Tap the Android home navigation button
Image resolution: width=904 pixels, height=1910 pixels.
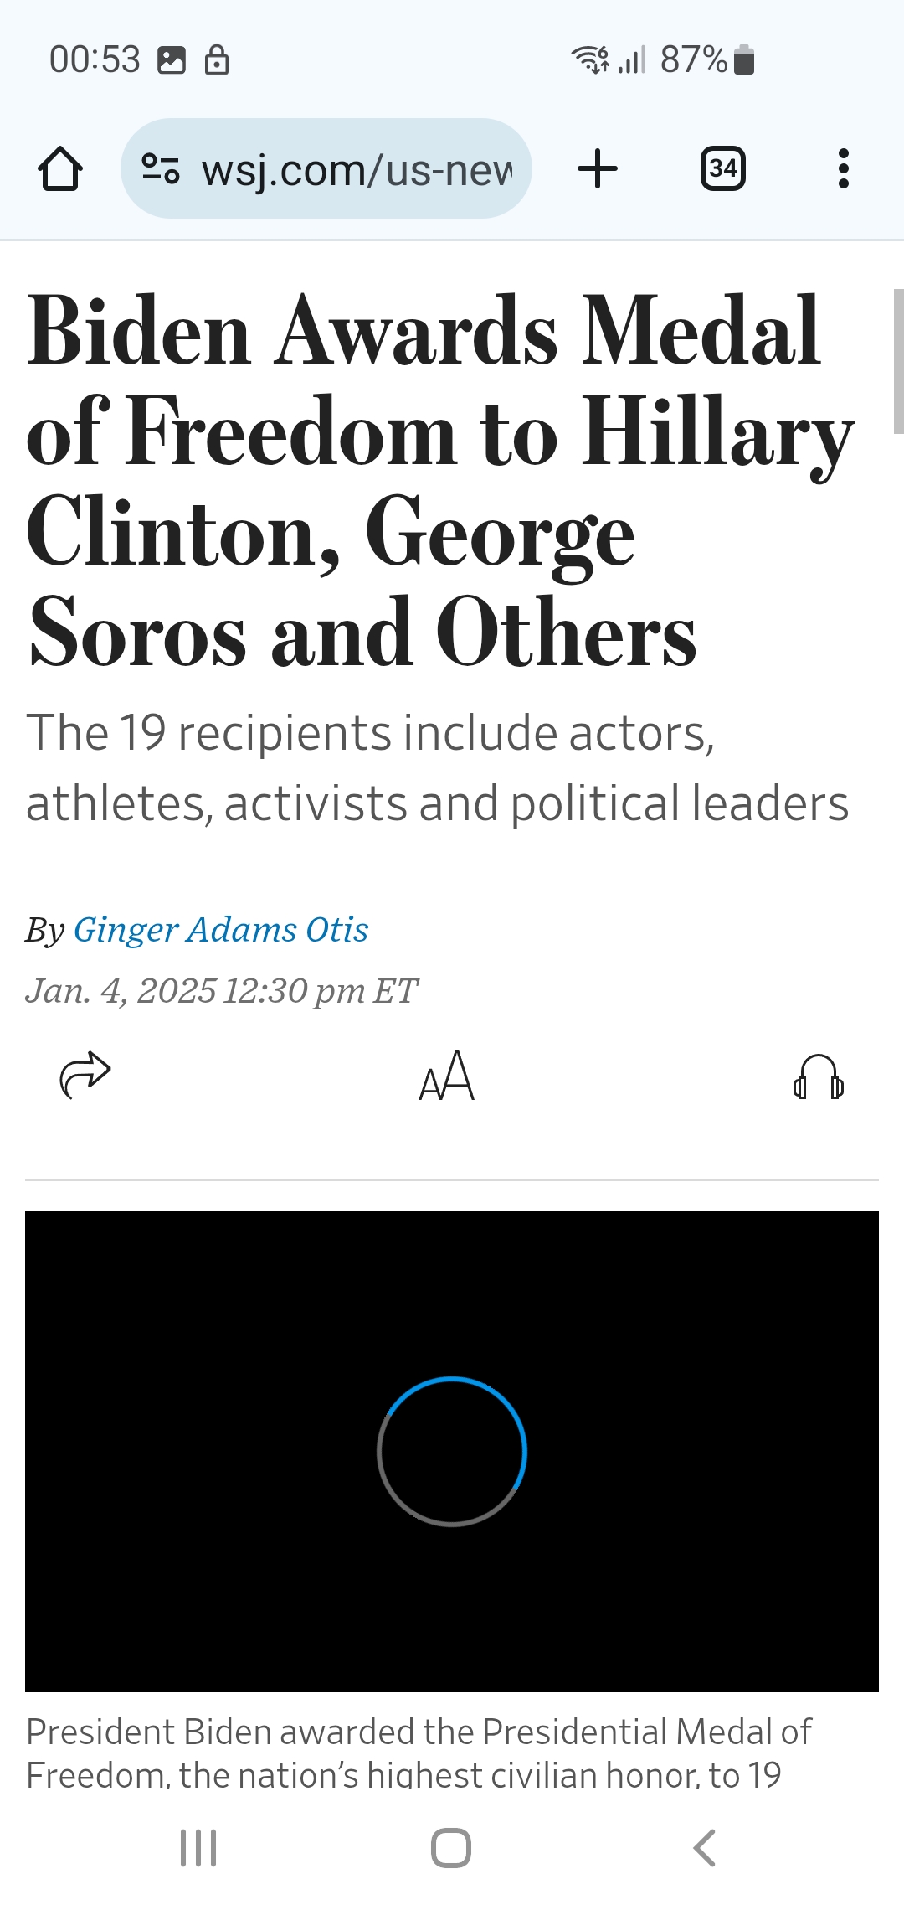451,1848
